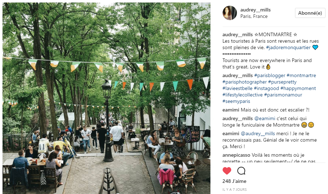Open audrey__mills profile avatar picture
This screenshot has width=328, height=194.
point(230,13)
